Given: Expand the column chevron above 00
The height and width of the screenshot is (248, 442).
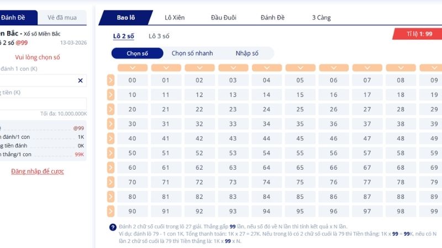Looking at the screenshot, I should (132, 68).
